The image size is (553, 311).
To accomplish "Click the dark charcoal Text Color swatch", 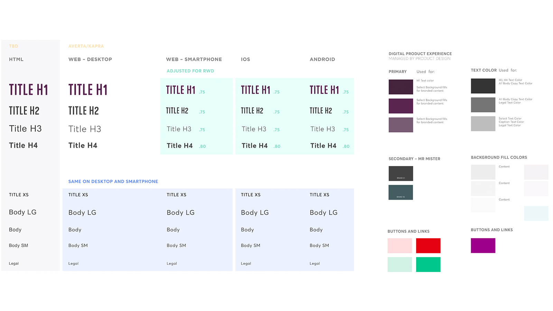I will pyautogui.click(x=483, y=86).
